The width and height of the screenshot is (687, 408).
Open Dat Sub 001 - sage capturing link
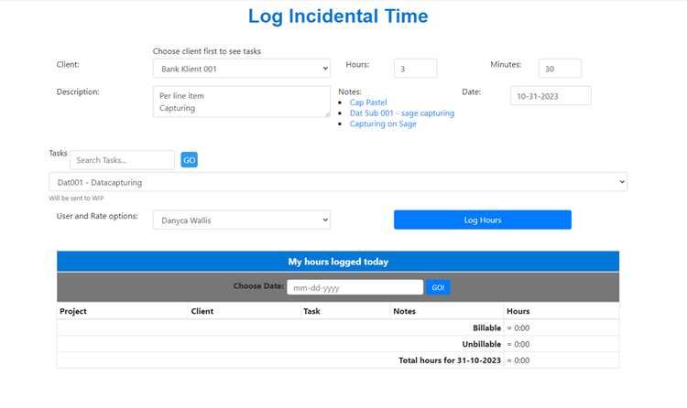tap(401, 113)
